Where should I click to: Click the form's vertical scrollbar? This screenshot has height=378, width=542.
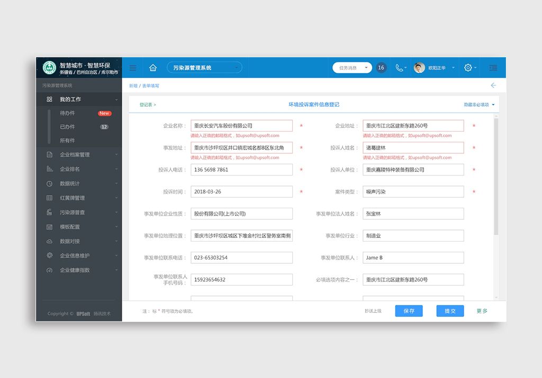[496, 177]
